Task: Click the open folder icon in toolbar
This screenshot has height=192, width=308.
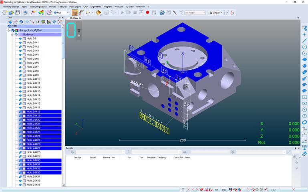Action: point(12,12)
